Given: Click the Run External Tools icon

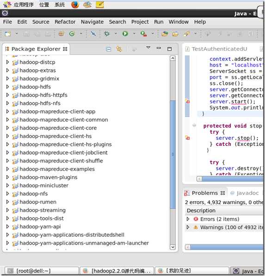Looking at the screenshot, I should click(144, 34).
